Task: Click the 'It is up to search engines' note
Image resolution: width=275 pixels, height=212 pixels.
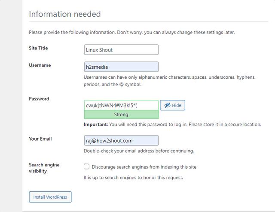Action: pos(133,178)
